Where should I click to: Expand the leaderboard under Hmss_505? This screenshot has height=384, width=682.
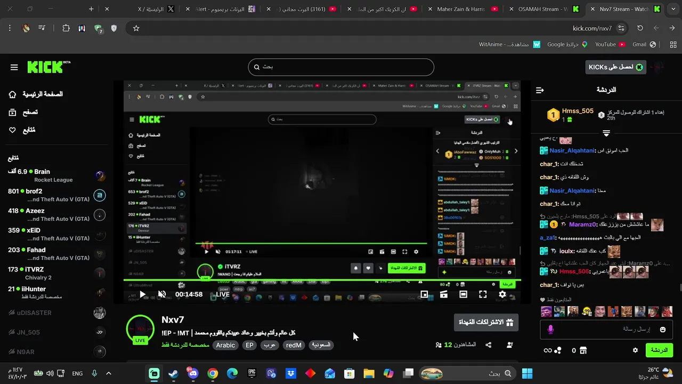(x=606, y=133)
